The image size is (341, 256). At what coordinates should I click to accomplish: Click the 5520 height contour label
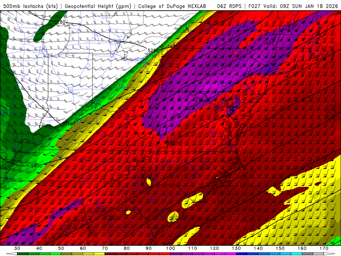[x=172, y=143]
